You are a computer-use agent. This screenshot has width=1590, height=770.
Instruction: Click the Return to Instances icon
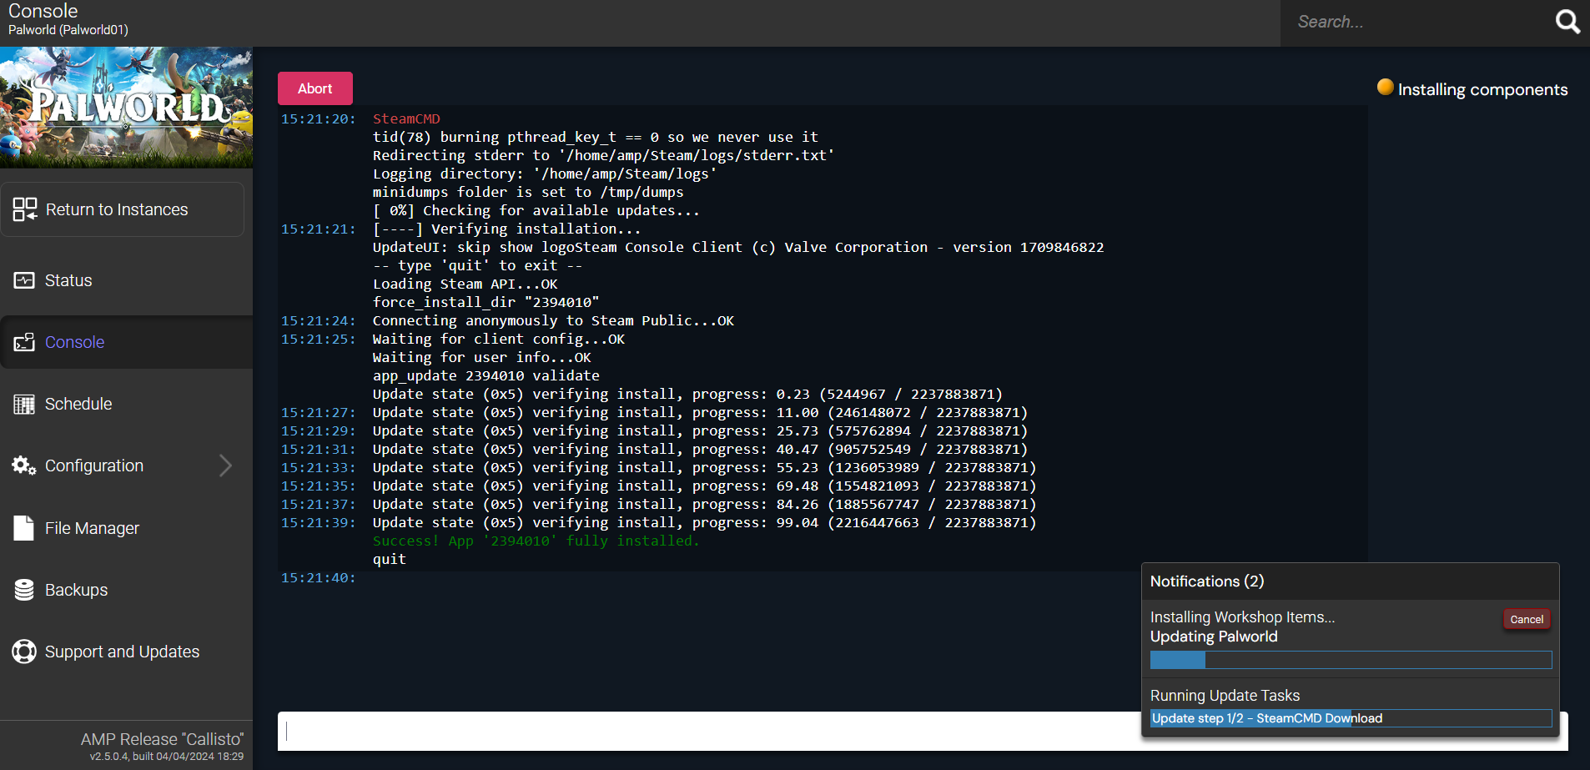25,209
